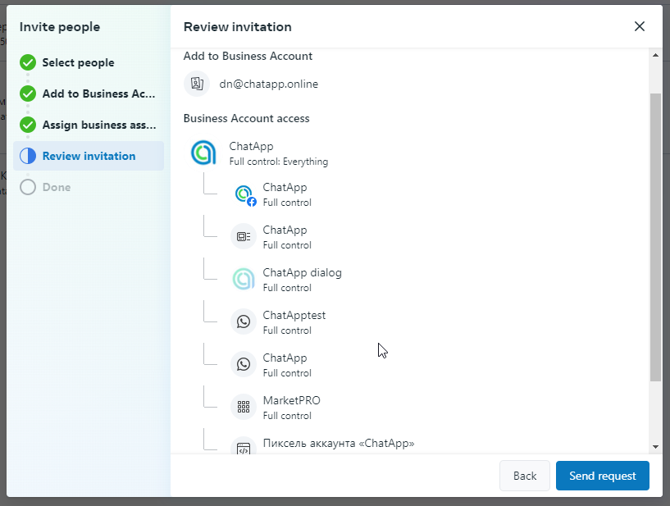Click the Done step in sidebar
This screenshot has height=506, width=670.
coord(57,187)
